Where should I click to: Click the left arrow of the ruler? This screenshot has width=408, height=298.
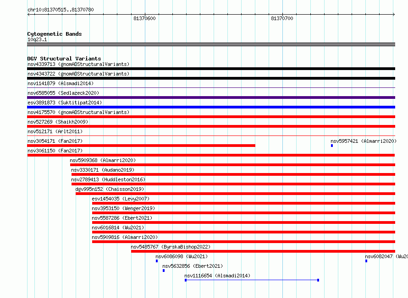point(28,15)
